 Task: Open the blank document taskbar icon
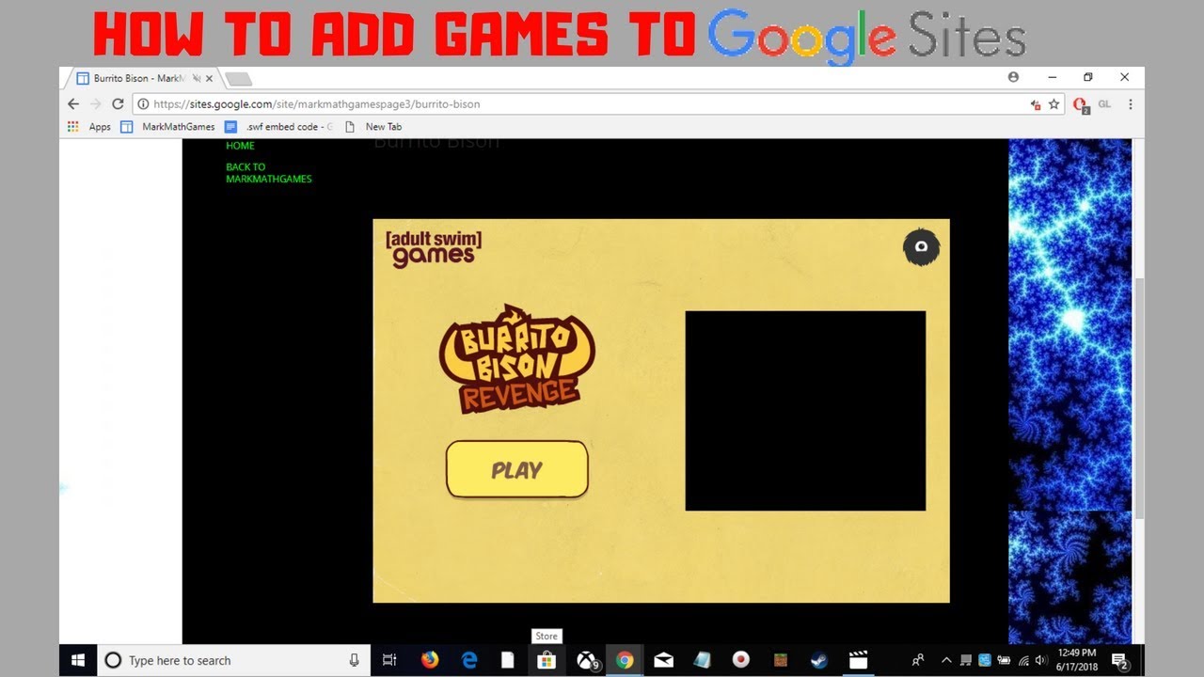pyautogui.click(x=508, y=660)
